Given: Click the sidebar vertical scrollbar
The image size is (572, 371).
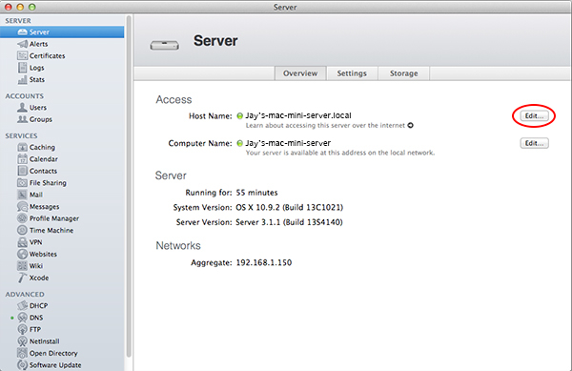Looking at the screenshot, I should (129, 186).
